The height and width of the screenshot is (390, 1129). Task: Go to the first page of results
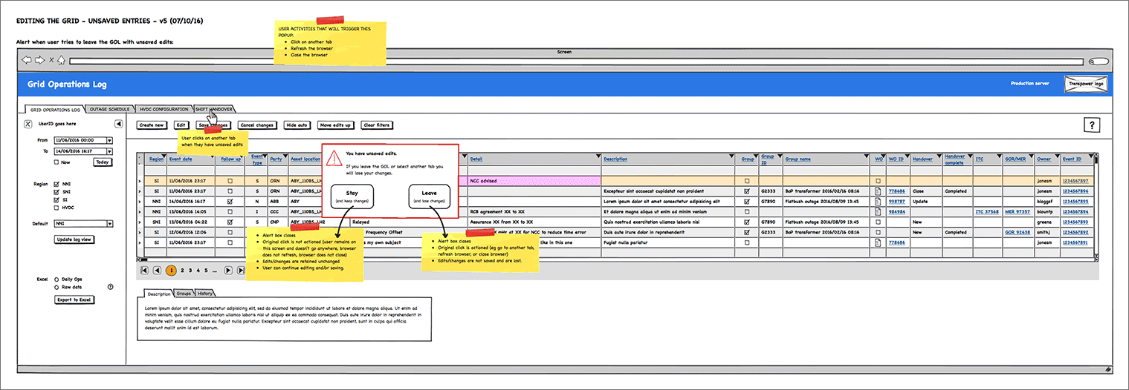pyautogui.click(x=144, y=271)
